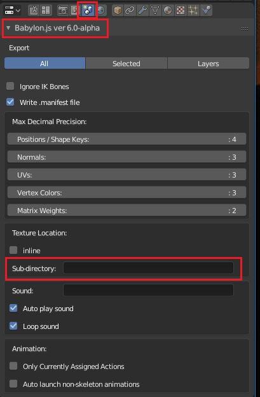The image size is (260, 397).
Task: Open the Render camera properties icon
Action: pyautogui.click(x=62, y=10)
